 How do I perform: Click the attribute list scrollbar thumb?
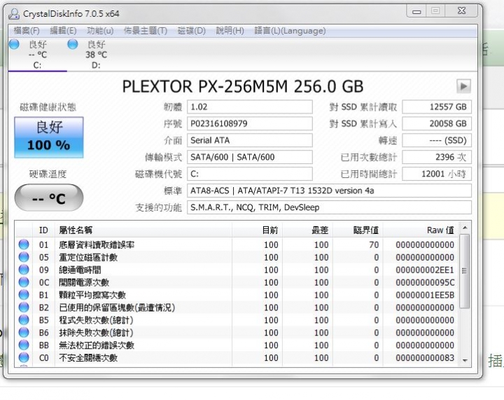coord(465,271)
